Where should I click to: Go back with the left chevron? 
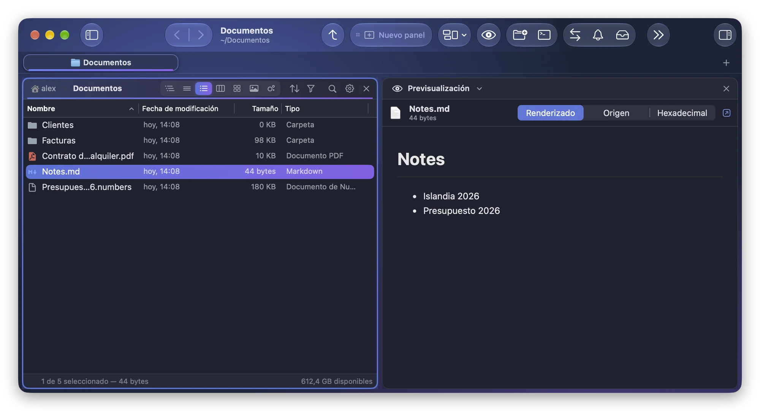(x=177, y=35)
